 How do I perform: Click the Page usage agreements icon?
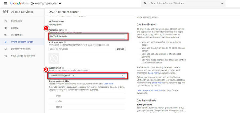point(6,56)
